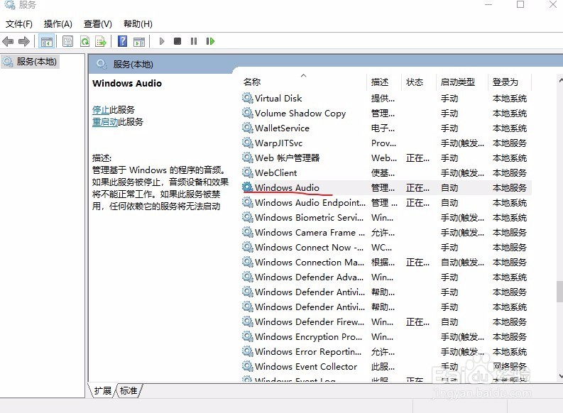Image resolution: width=563 pixels, height=413 pixels.
Task: Click the gear icon beside WalletService
Action: point(247,128)
